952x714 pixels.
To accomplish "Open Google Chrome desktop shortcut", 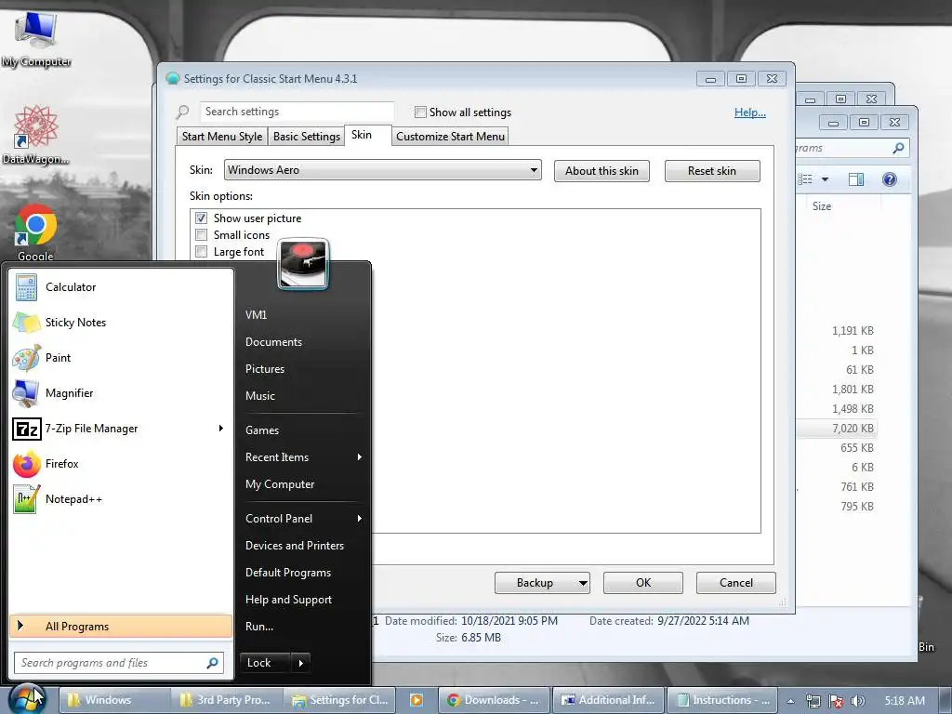I will (36, 231).
